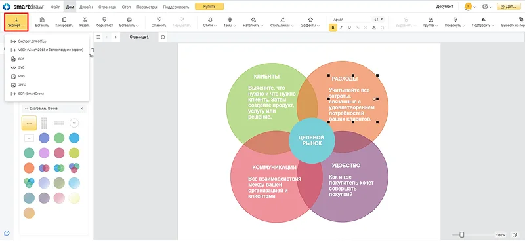525x241 pixels.
Task: Click the text color icon
Action: pos(374,28)
